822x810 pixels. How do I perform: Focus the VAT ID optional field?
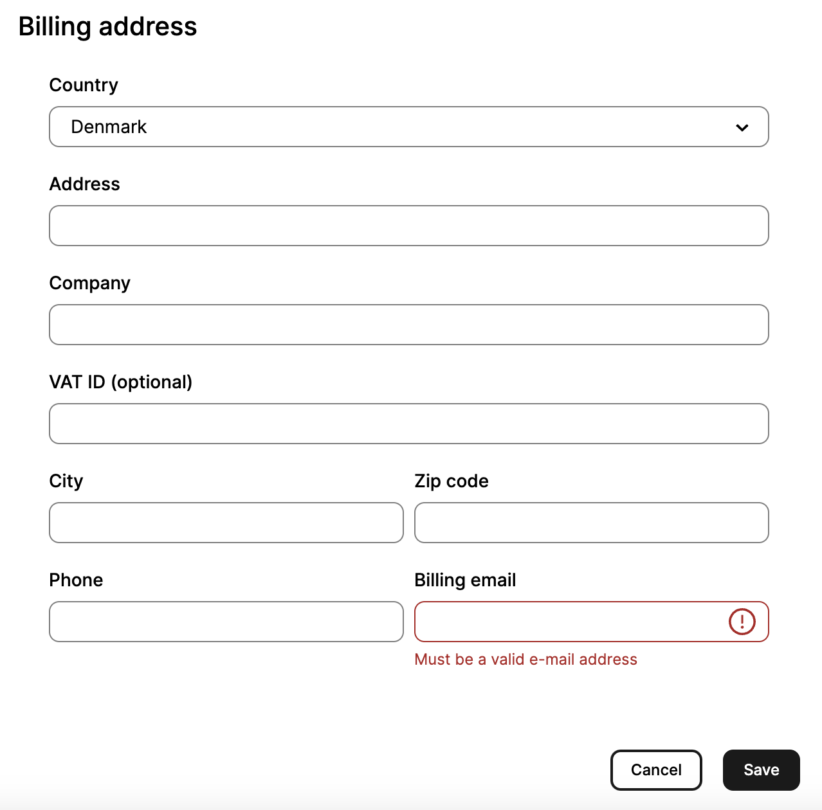pos(409,424)
